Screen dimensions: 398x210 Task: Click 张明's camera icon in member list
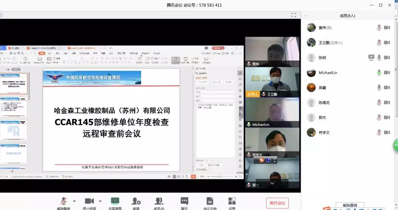tap(387, 58)
